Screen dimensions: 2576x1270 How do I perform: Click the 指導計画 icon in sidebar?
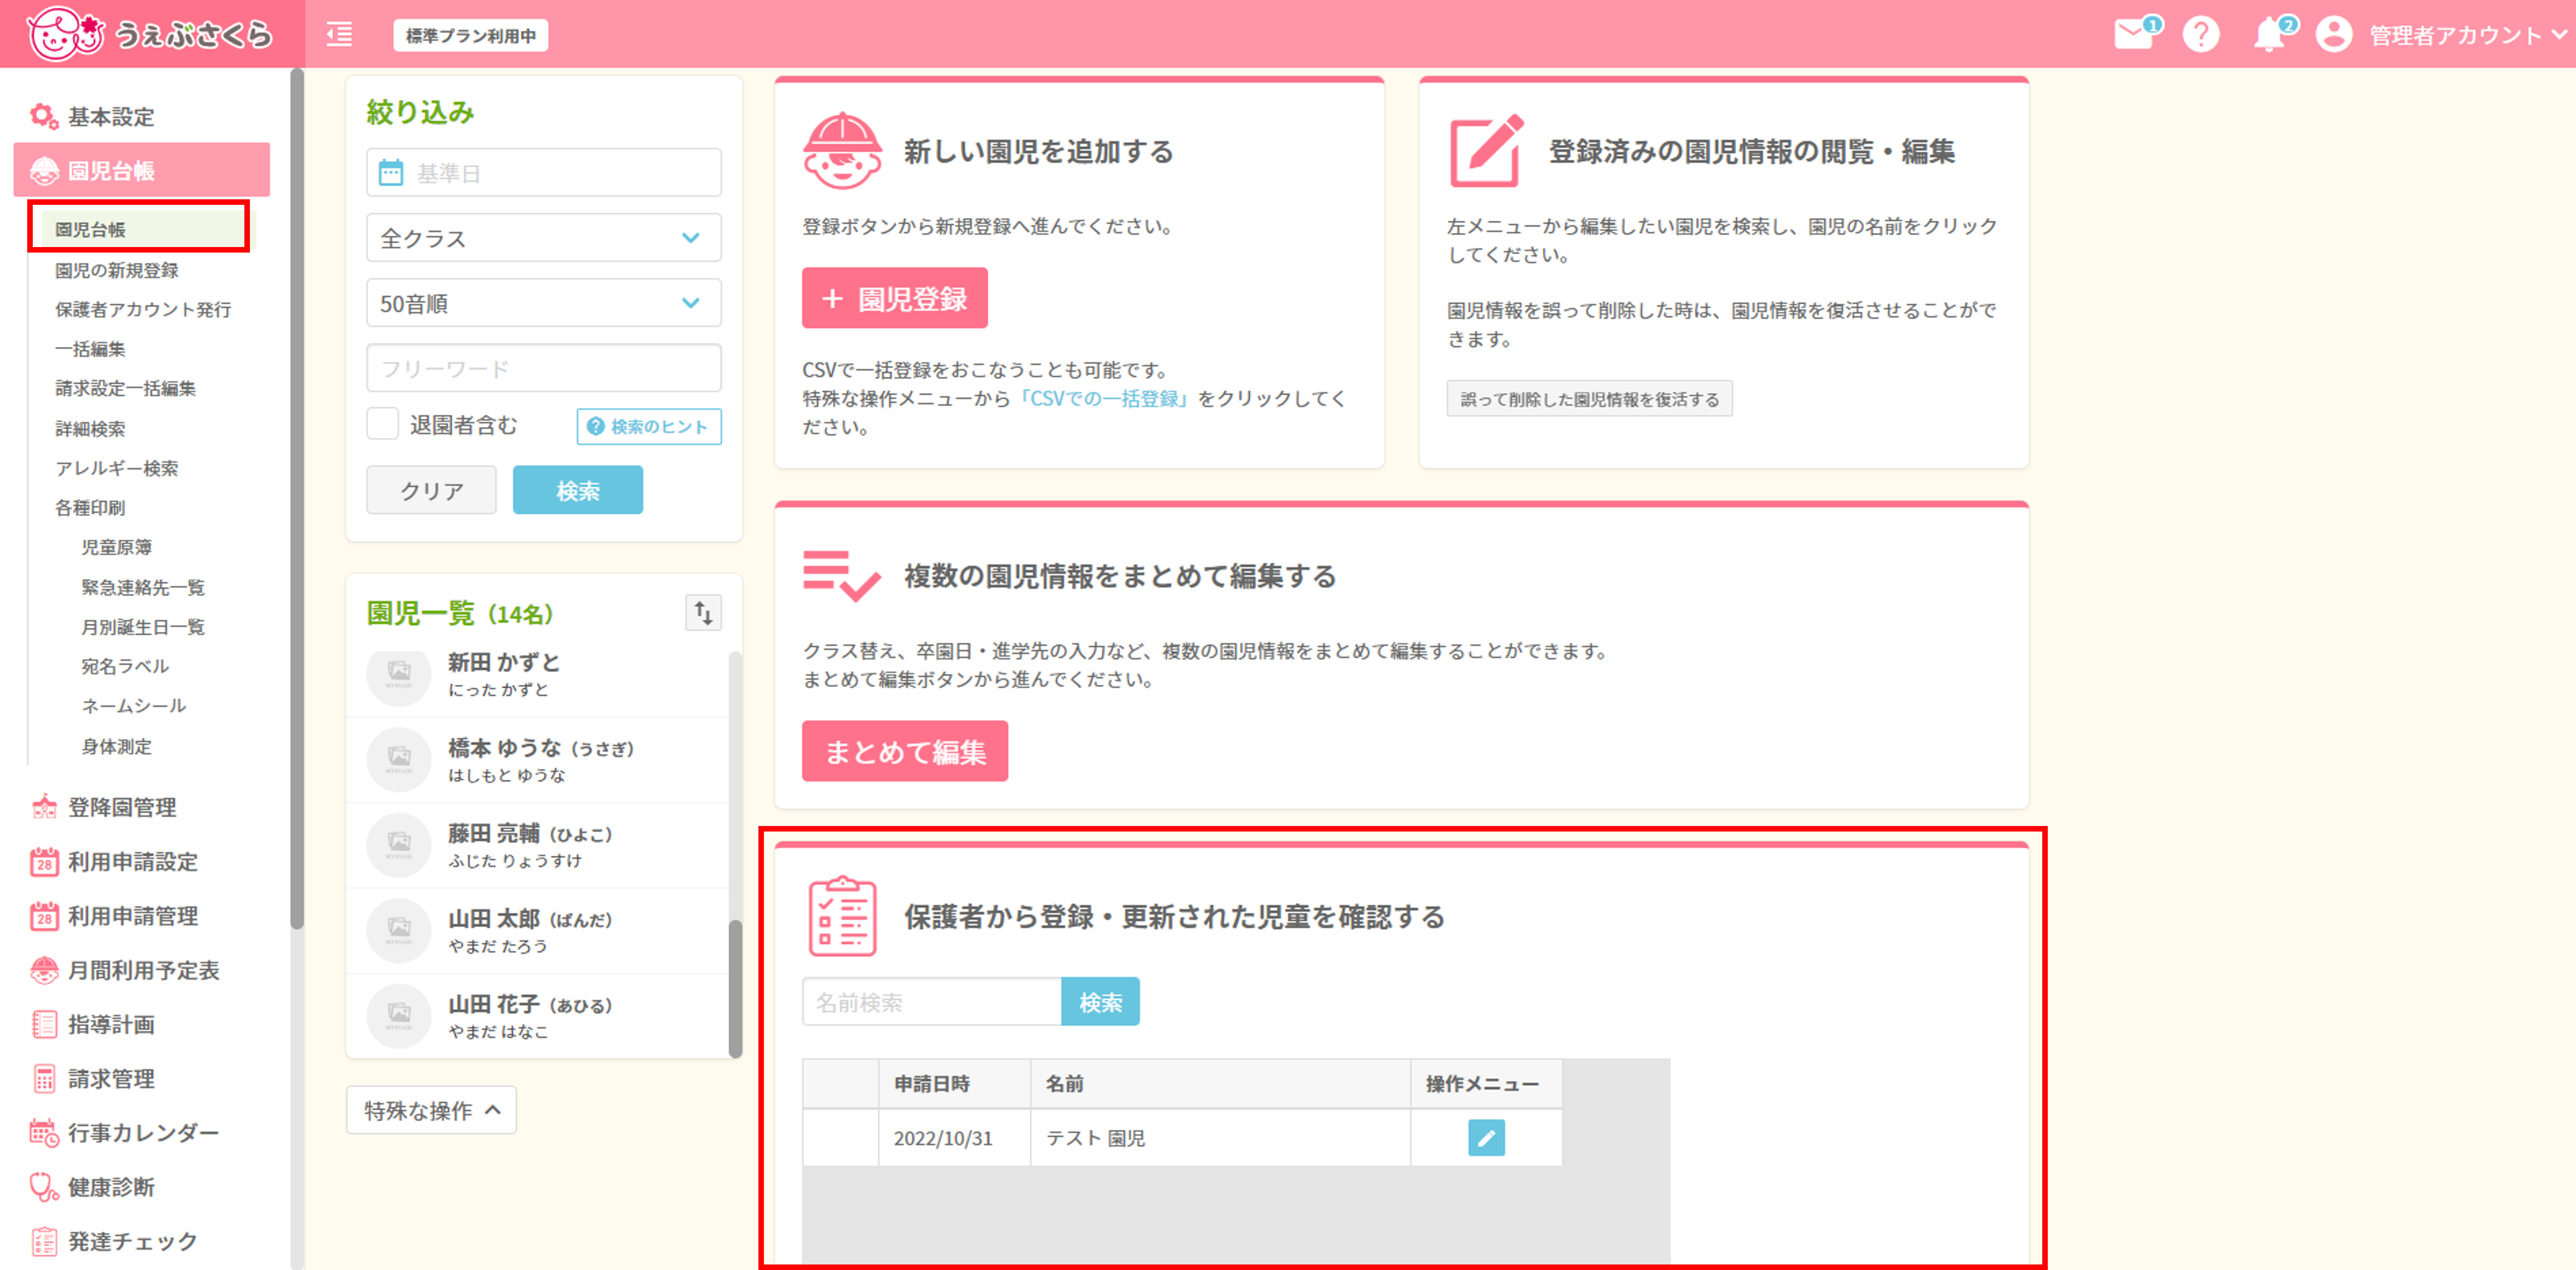pos(44,1024)
